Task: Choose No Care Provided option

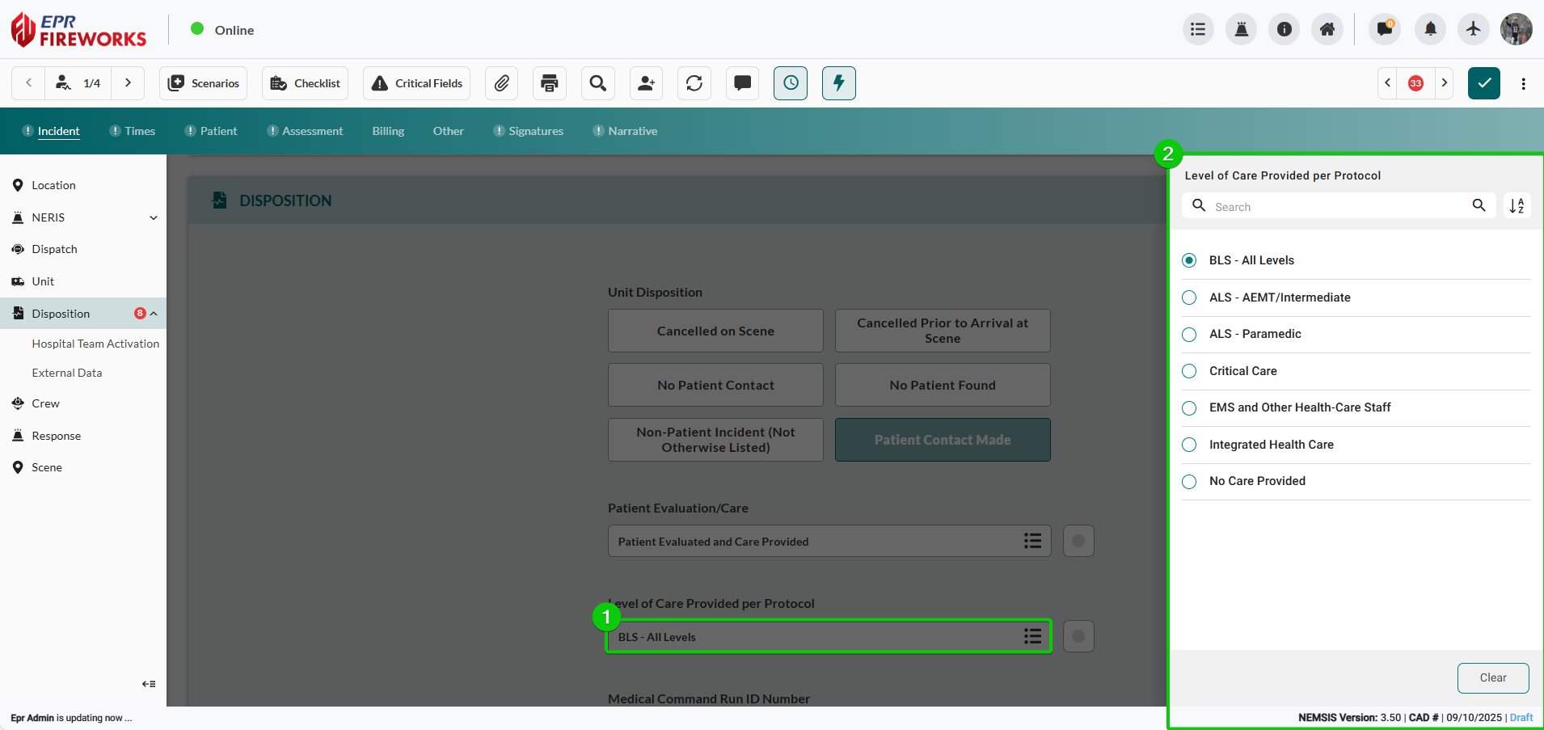Action: pyautogui.click(x=1189, y=482)
